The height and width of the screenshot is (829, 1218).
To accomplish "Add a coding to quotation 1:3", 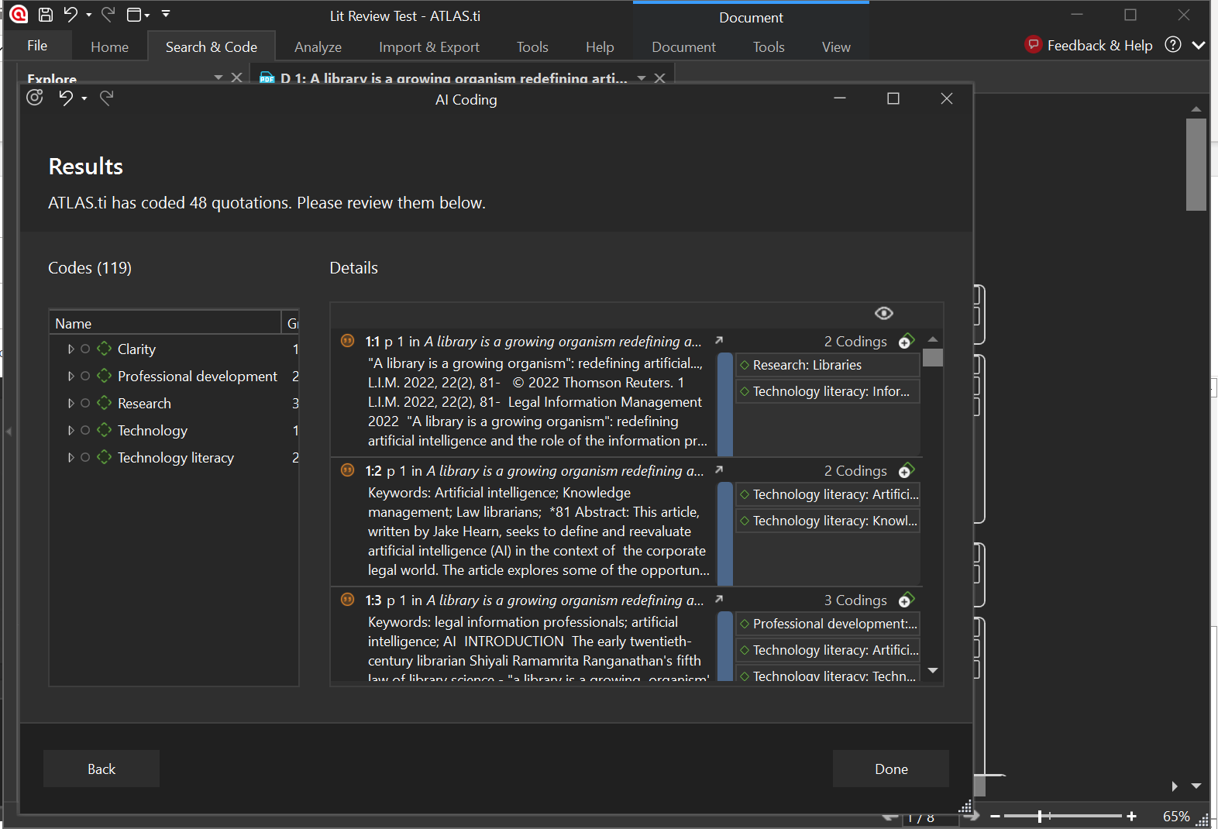I will (906, 600).
